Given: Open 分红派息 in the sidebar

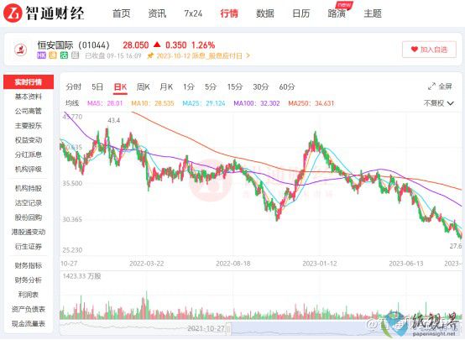Looking at the screenshot, I should (x=29, y=154).
